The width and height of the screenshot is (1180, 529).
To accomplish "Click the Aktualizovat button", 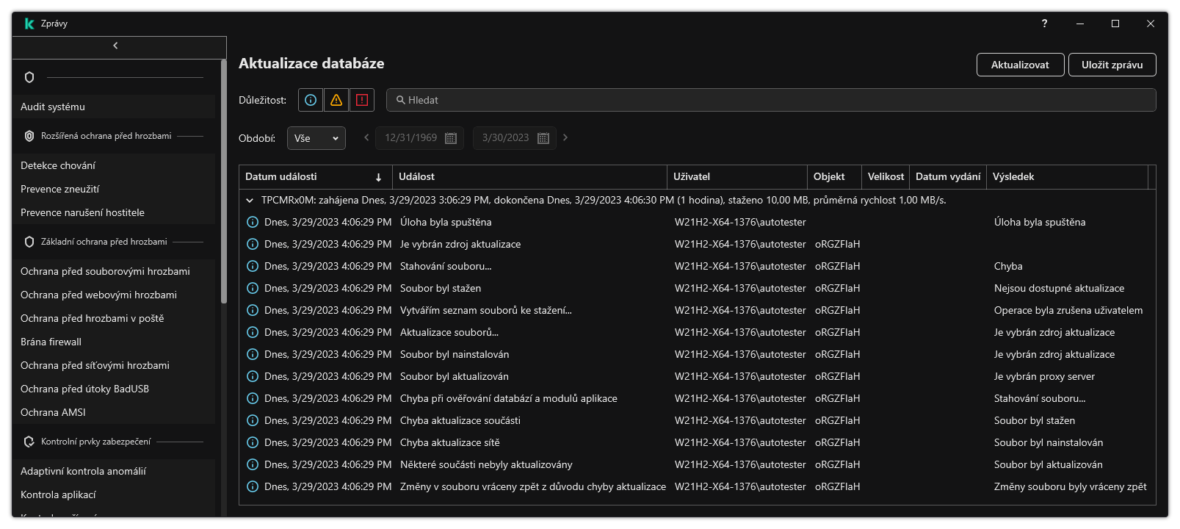I will [x=1020, y=65].
